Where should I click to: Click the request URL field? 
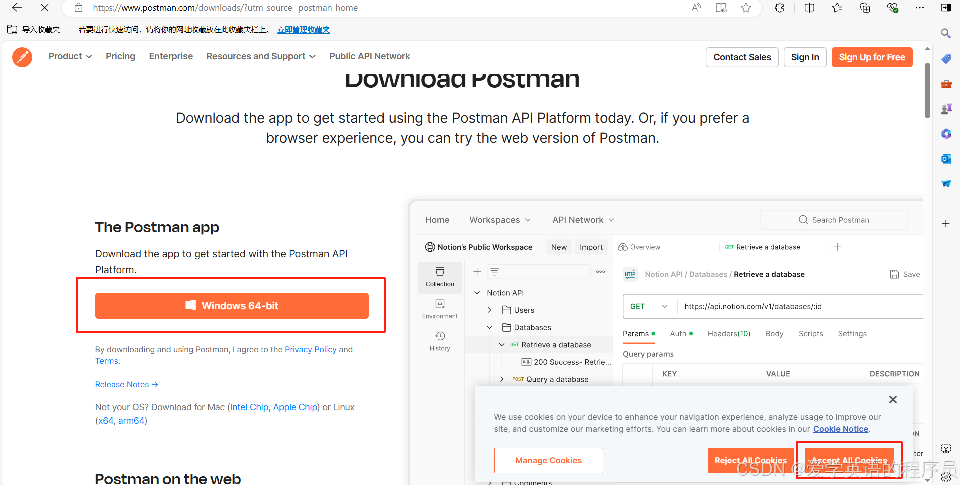pyautogui.click(x=800, y=306)
